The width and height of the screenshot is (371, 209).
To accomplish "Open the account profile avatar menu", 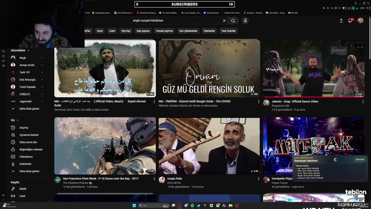I will tap(361, 21).
